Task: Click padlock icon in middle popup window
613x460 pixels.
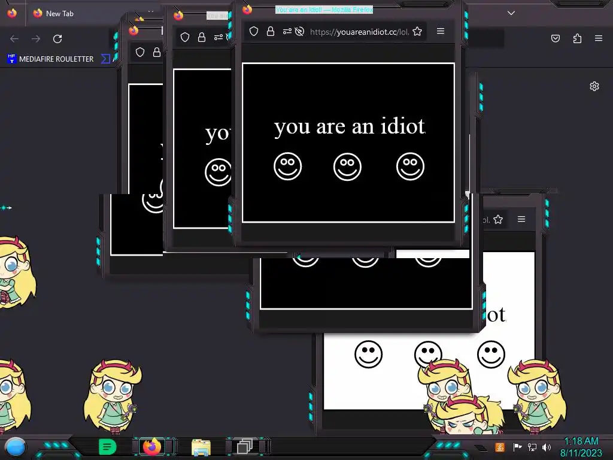Action: [201, 37]
